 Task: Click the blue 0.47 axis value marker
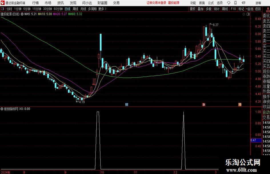point(256,140)
